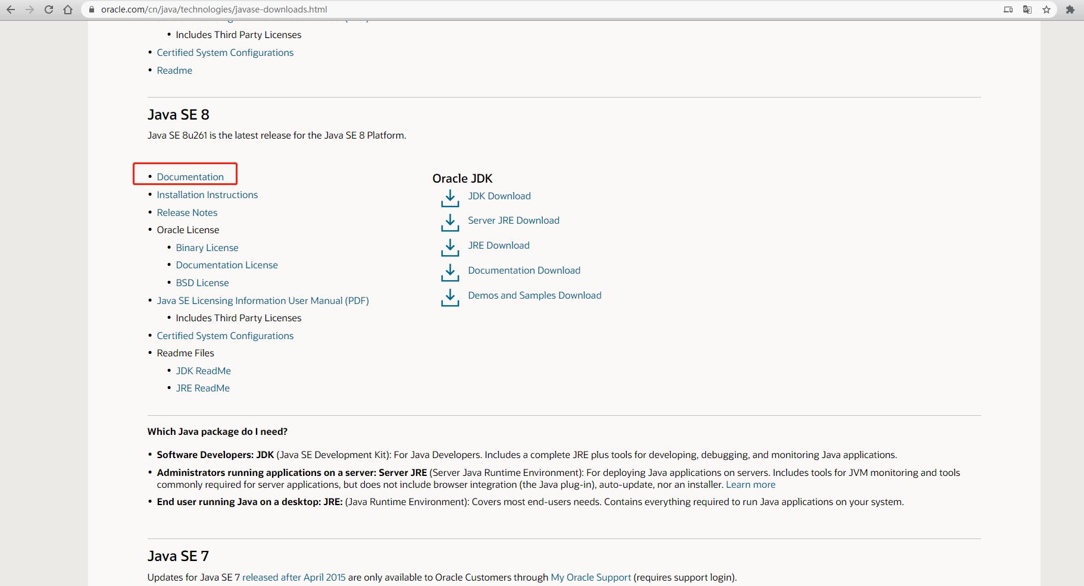Screen dimensions: 1084x586
Task: Click the download arrow beside JDK Download
Action: [450, 198]
